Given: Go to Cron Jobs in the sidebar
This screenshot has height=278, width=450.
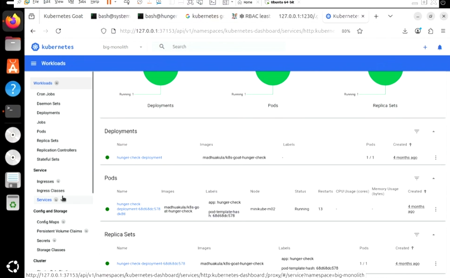Looking at the screenshot, I should [45, 94].
